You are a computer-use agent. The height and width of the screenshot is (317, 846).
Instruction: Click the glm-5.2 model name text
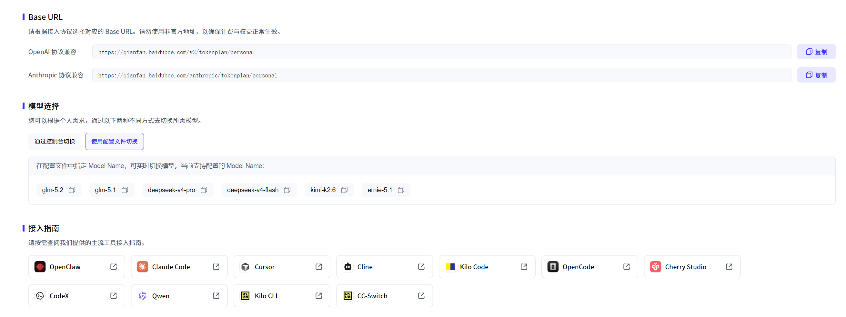53,190
